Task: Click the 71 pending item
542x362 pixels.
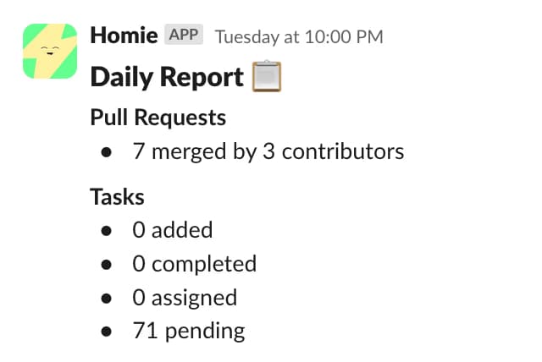Action: pyautogui.click(x=189, y=331)
